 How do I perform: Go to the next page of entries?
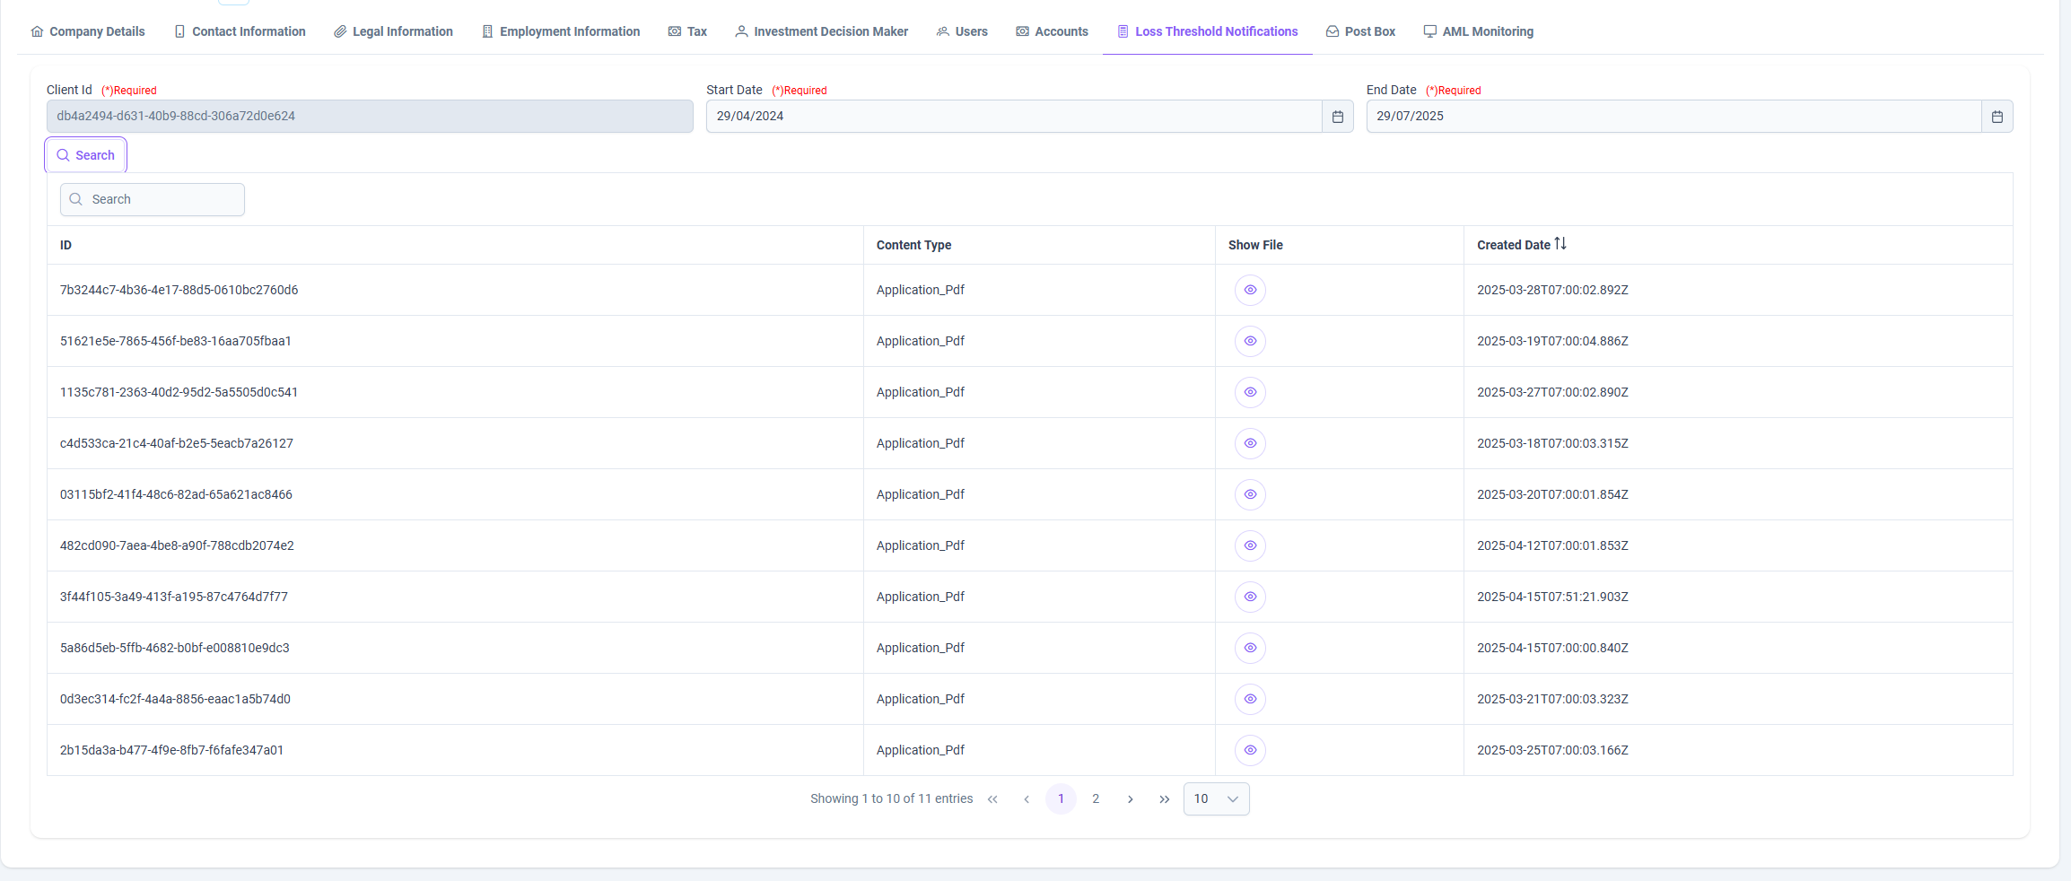1130,799
